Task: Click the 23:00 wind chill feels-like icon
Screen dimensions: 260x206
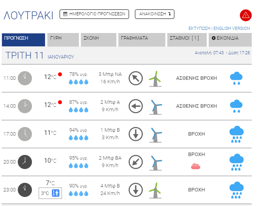Action: click(x=56, y=193)
